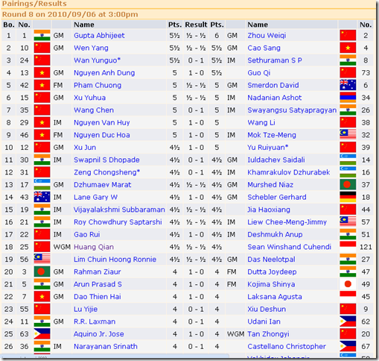Image resolution: width=379 pixels, height=361 pixels.
Task: Click Tan Zhongyi player link
Action: pos(268,334)
